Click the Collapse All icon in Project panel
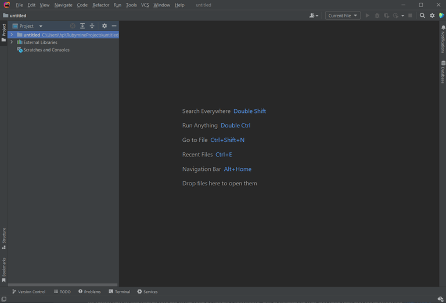 point(92,26)
